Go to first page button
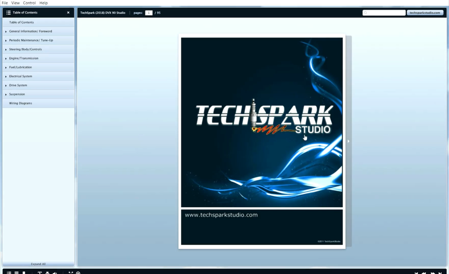Screen dimensions: 449x274 [x=416, y=273]
